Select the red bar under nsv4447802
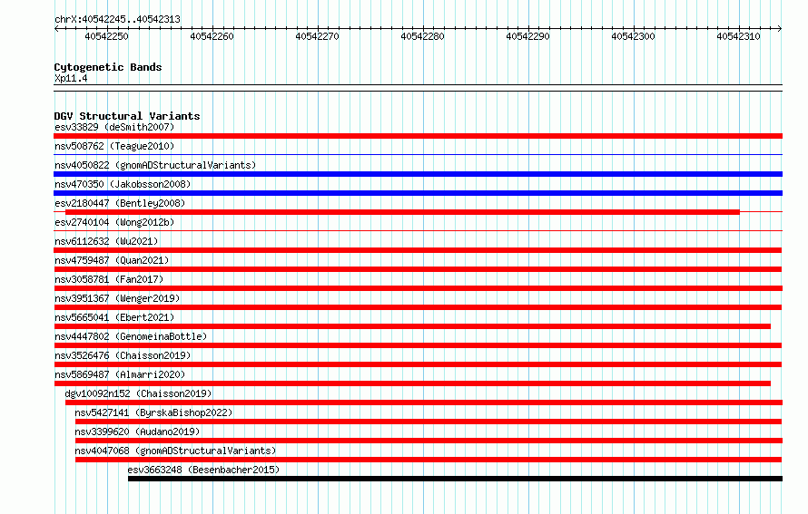 [418, 345]
